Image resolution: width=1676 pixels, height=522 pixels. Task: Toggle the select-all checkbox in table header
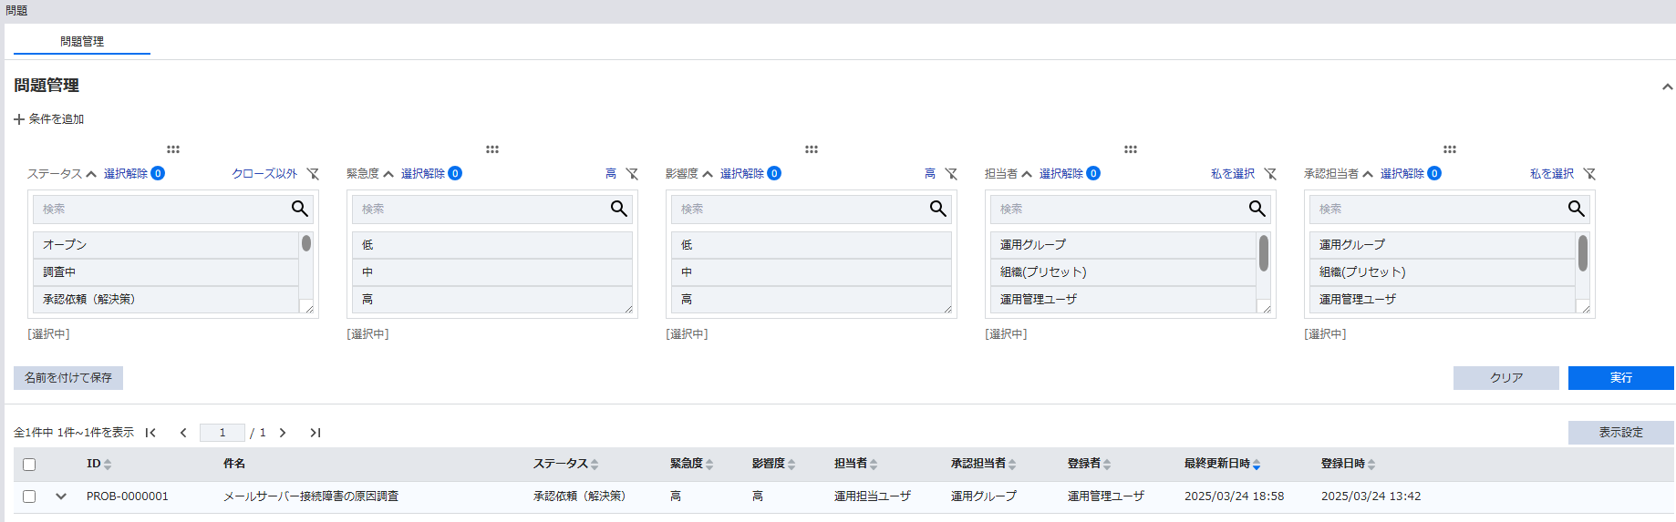pos(29,465)
